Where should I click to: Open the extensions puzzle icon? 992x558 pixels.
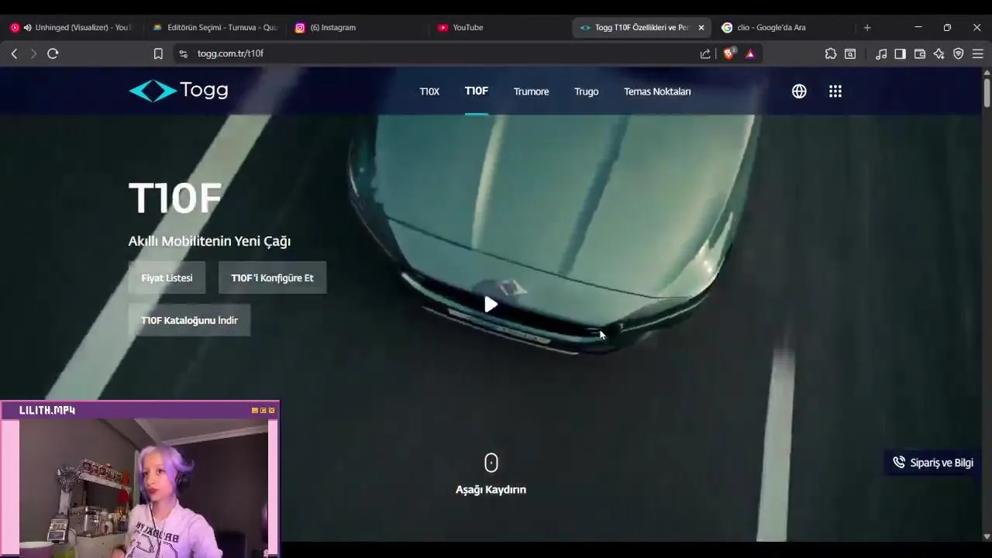[x=831, y=53]
